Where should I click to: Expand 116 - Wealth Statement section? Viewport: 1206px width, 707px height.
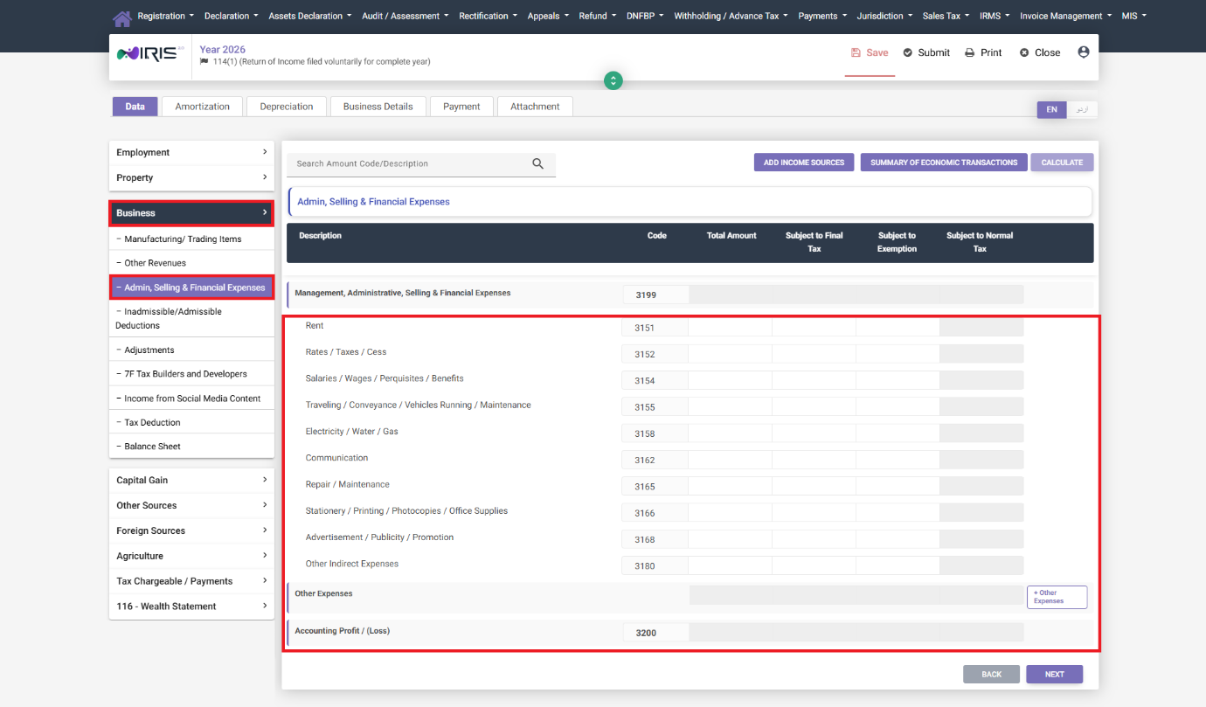(x=191, y=606)
